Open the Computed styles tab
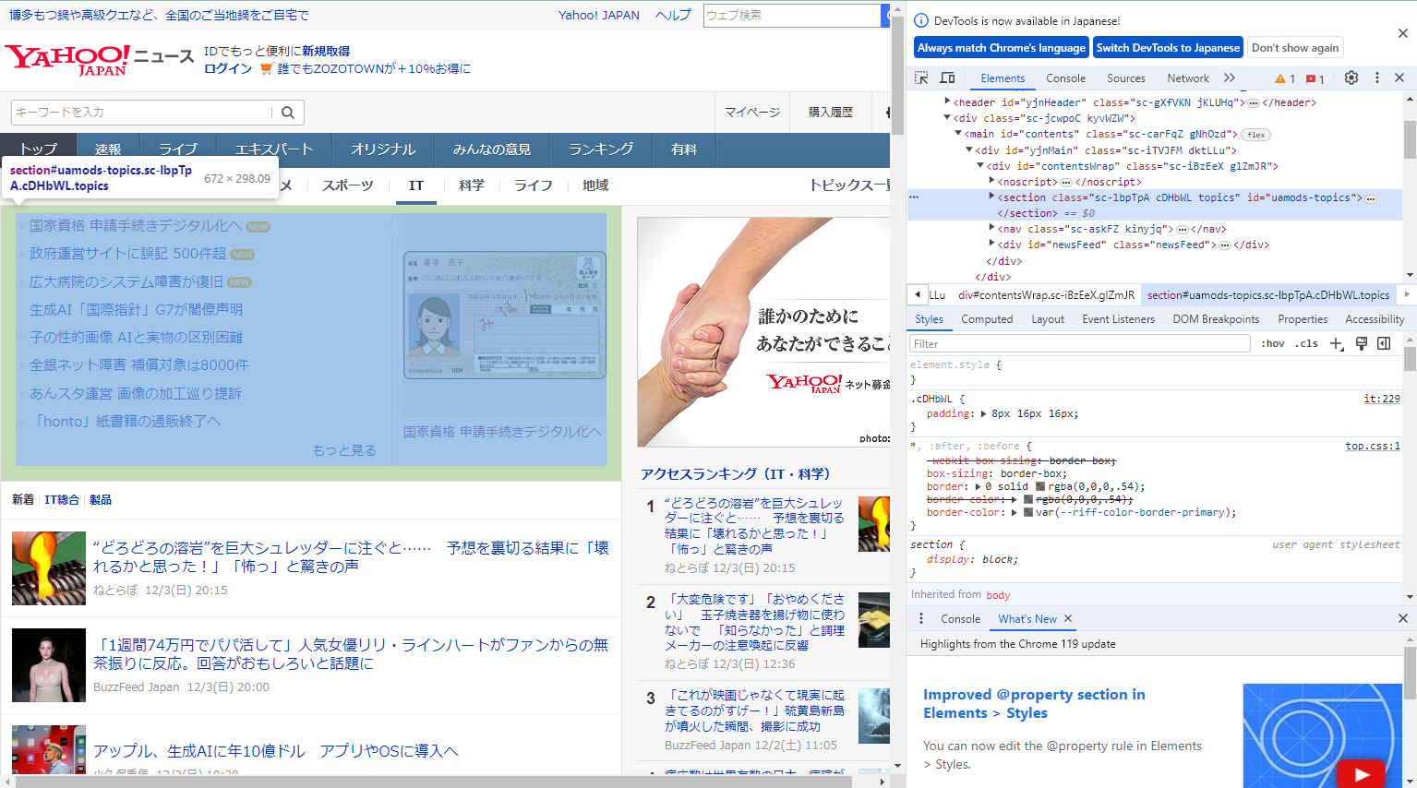Screen dimensions: 1417x788 [986, 319]
